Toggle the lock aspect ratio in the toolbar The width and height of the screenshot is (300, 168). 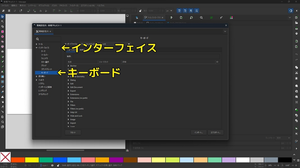point(140,11)
